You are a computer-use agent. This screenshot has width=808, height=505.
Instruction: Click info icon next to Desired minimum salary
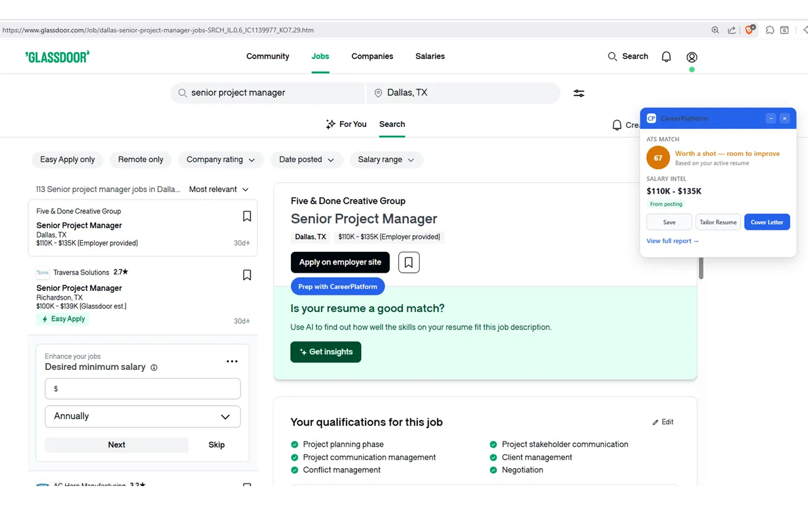[154, 367]
